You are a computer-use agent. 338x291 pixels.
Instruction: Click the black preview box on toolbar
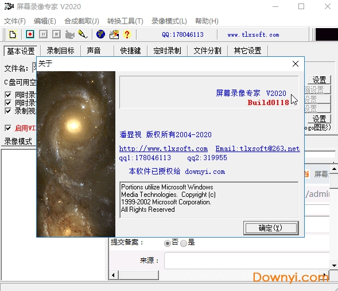coord(327,34)
